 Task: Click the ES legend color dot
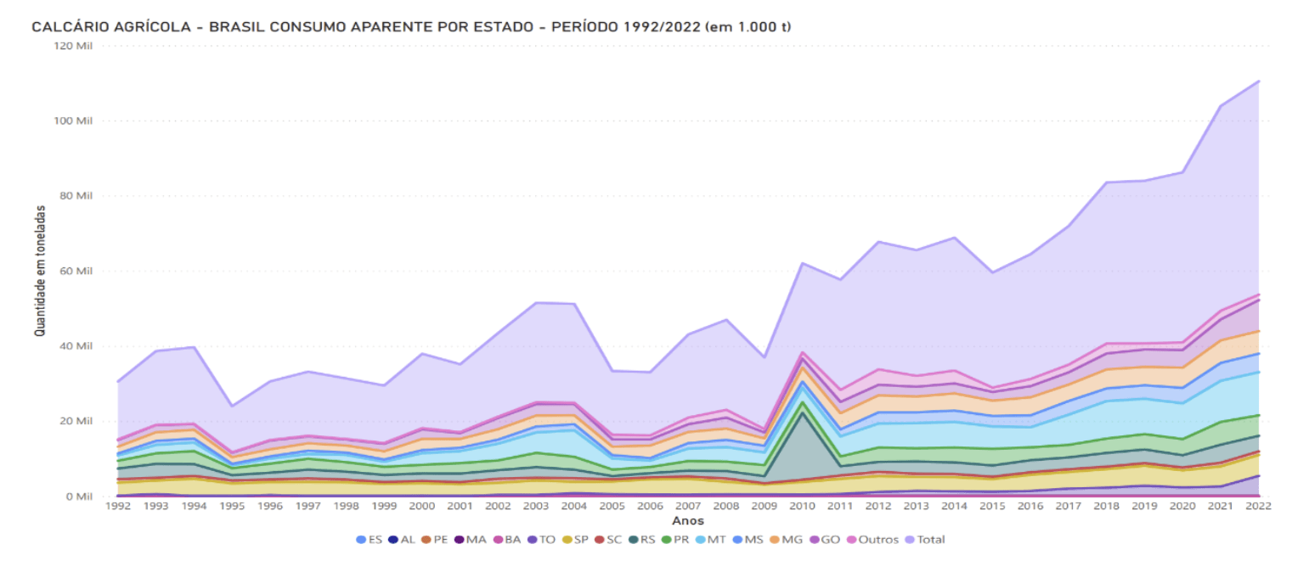360,540
